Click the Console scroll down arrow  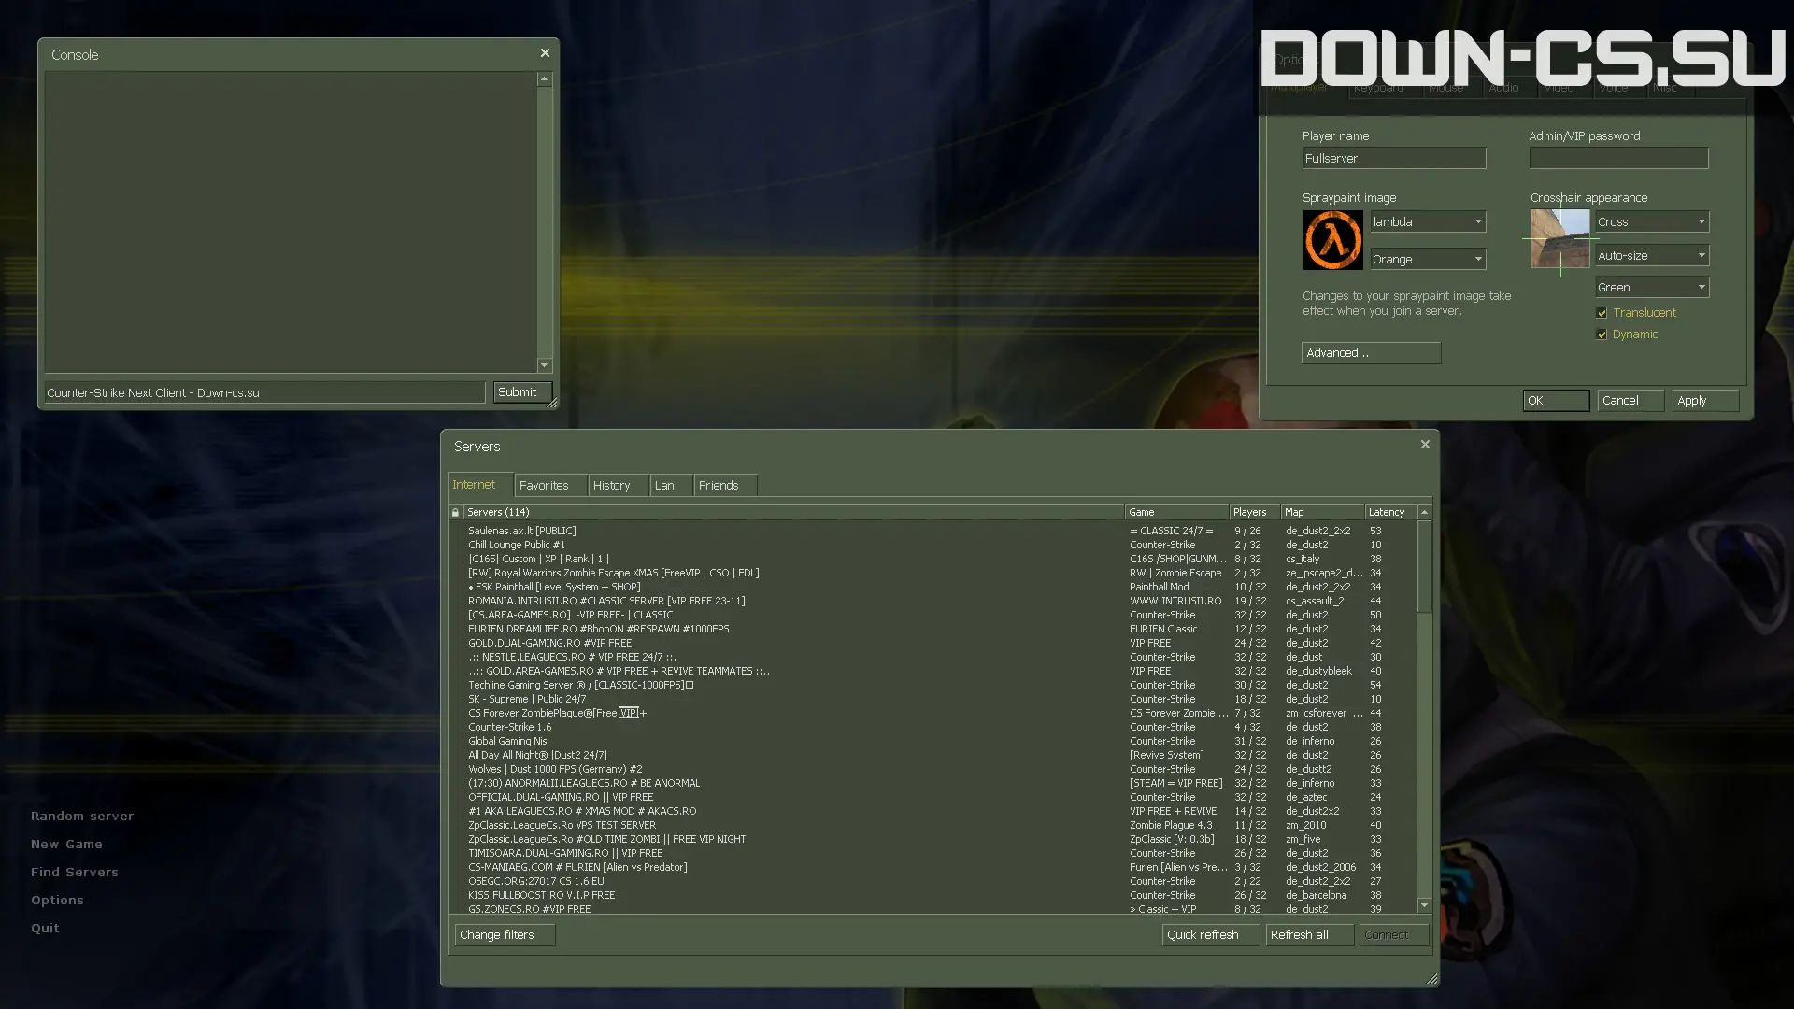click(x=544, y=365)
